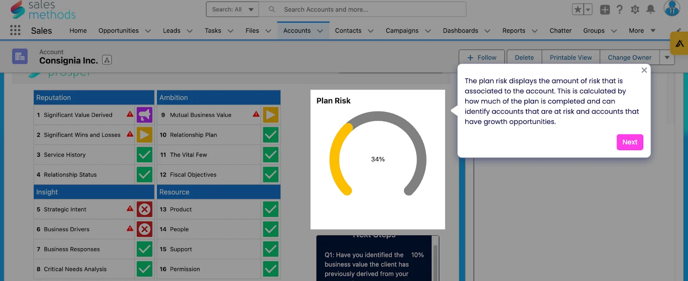
Task: Toggle green checkmark for People
Action: (x=271, y=229)
